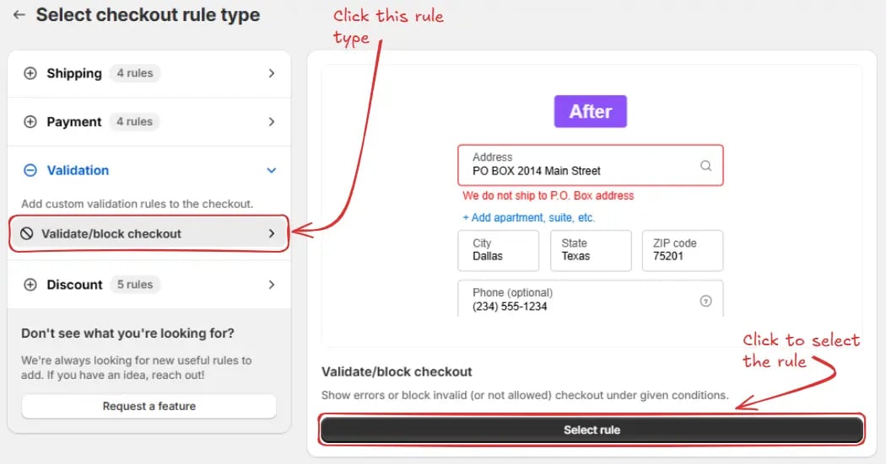Screen dimensions: 886x464
Task: Click the block icon on Validate/block checkout
Action: pos(26,233)
